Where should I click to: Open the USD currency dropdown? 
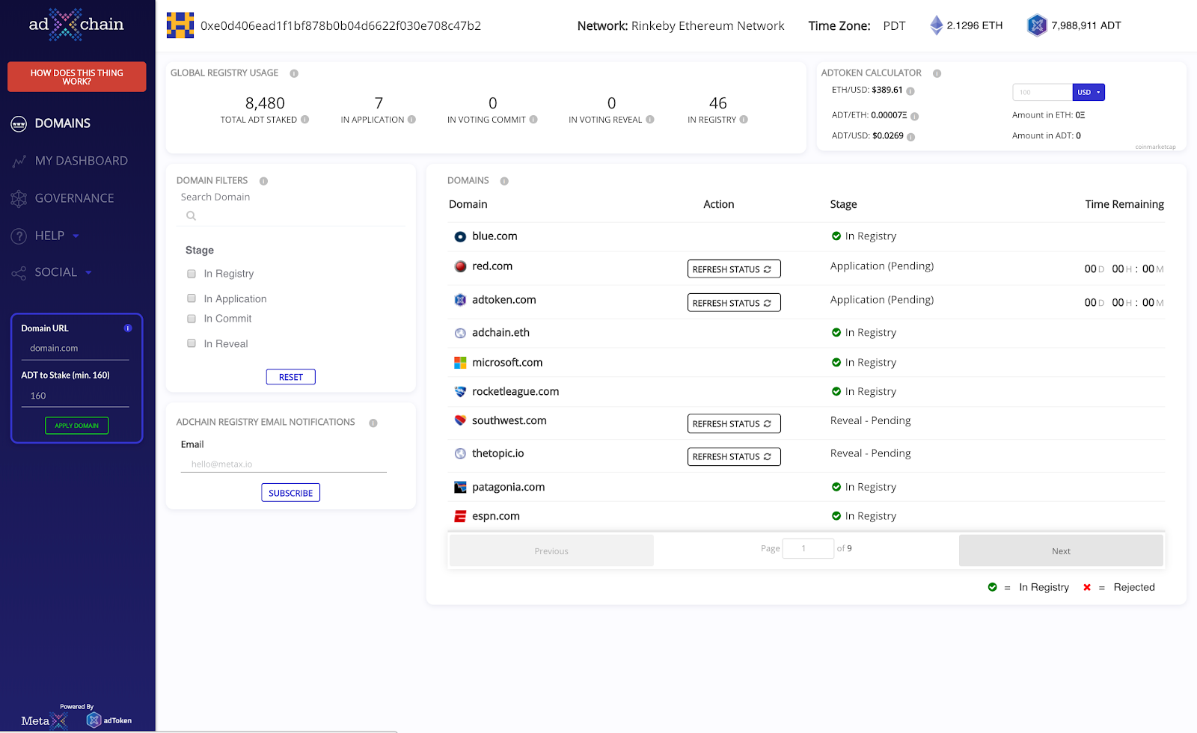point(1089,92)
